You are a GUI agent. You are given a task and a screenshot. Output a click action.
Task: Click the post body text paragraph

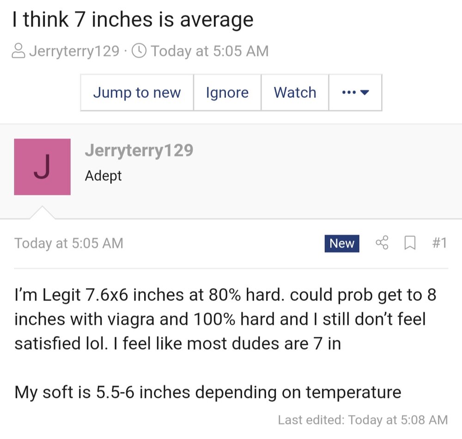pos(225,319)
